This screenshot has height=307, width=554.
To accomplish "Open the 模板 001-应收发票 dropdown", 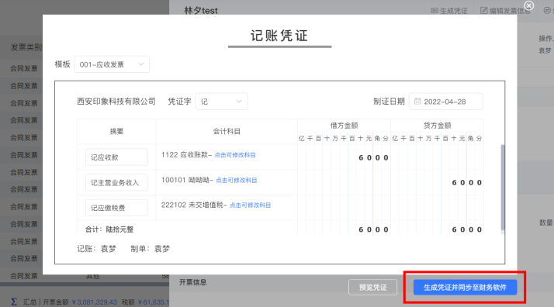I will (x=112, y=64).
